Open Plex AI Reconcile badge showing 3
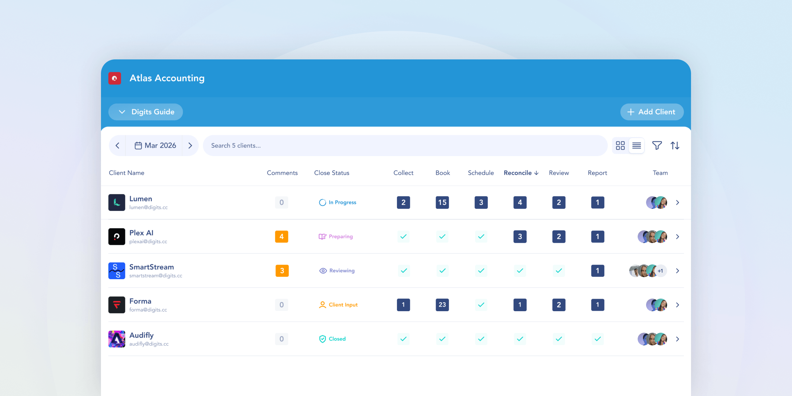Screen dimensions: 792x396 click(520, 237)
